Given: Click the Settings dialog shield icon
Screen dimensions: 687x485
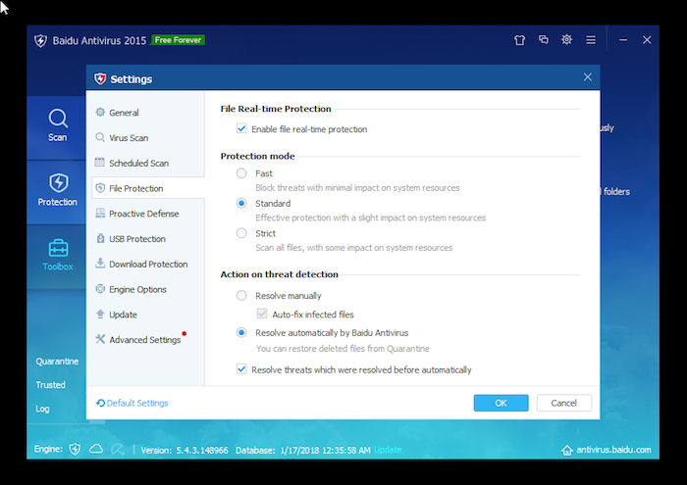Looking at the screenshot, I should point(100,78).
